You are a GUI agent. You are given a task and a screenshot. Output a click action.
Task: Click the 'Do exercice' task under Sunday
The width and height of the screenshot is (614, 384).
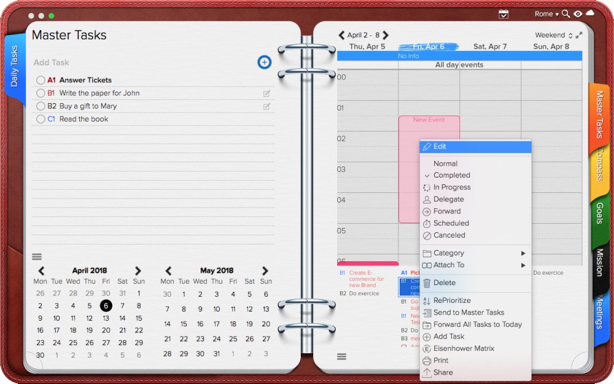(x=548, y=273)
